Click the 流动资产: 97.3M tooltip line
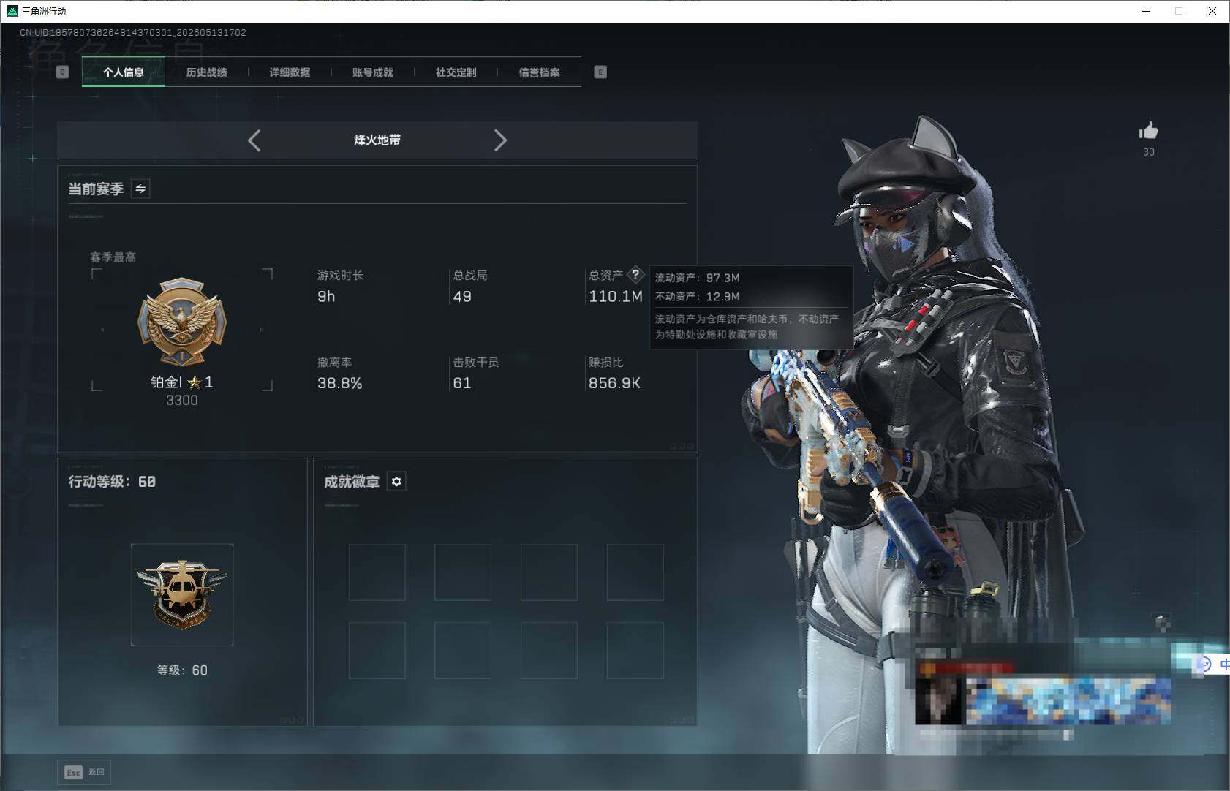The image size is (1230, 791). tap(698, 278)
